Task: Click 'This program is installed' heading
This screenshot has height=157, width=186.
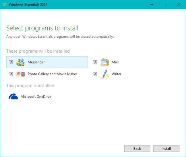Action: click(30, 86)
